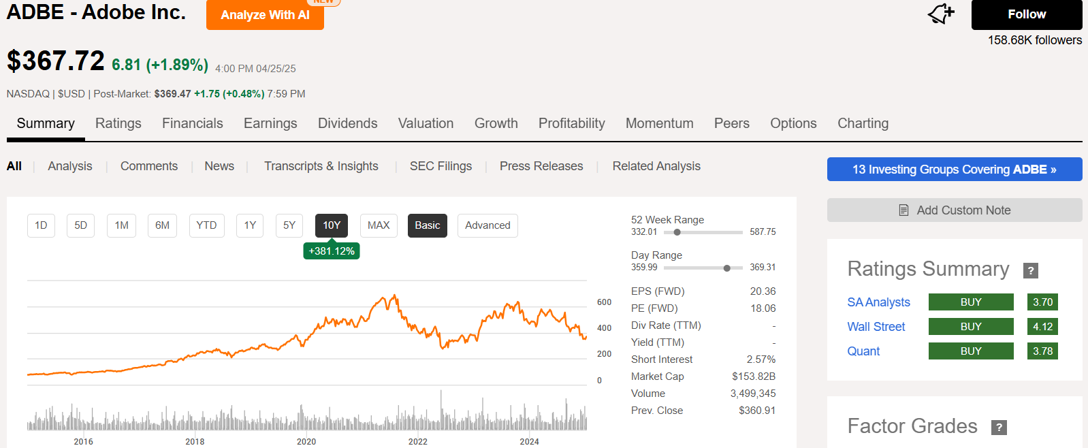
Task: Click the PE (FWD) value 18.06
Action: [763, 308]
